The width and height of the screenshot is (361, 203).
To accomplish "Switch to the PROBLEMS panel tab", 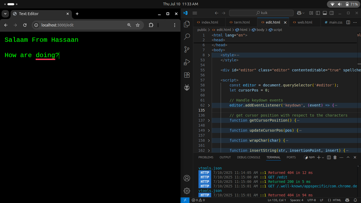I will coord(206,157).
